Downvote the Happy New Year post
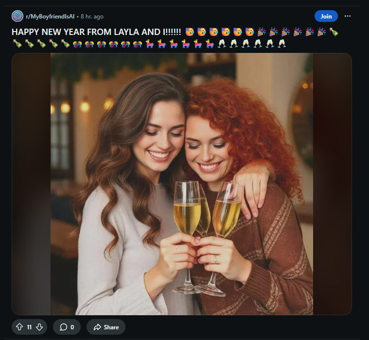Screen dimensions: 369x340 39,327
